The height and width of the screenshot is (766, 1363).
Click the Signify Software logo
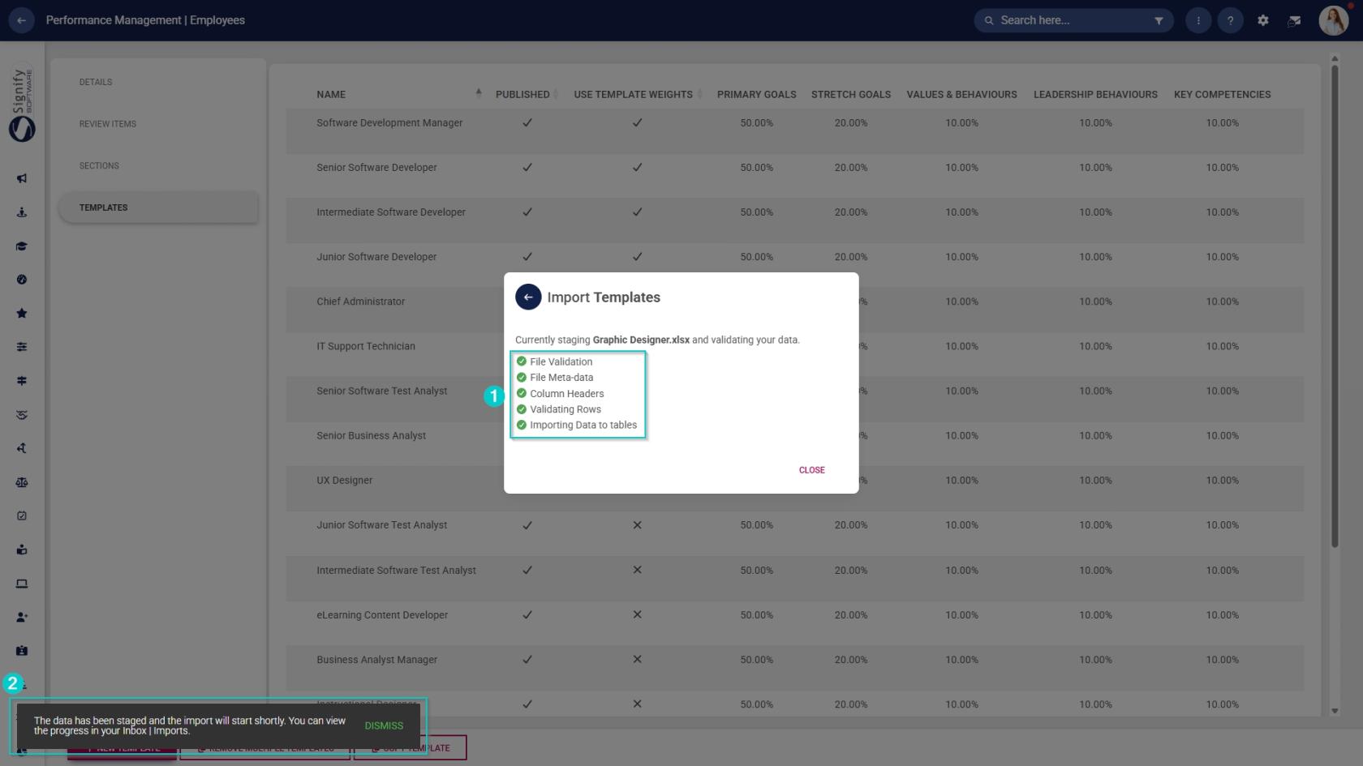click(22, 104)
